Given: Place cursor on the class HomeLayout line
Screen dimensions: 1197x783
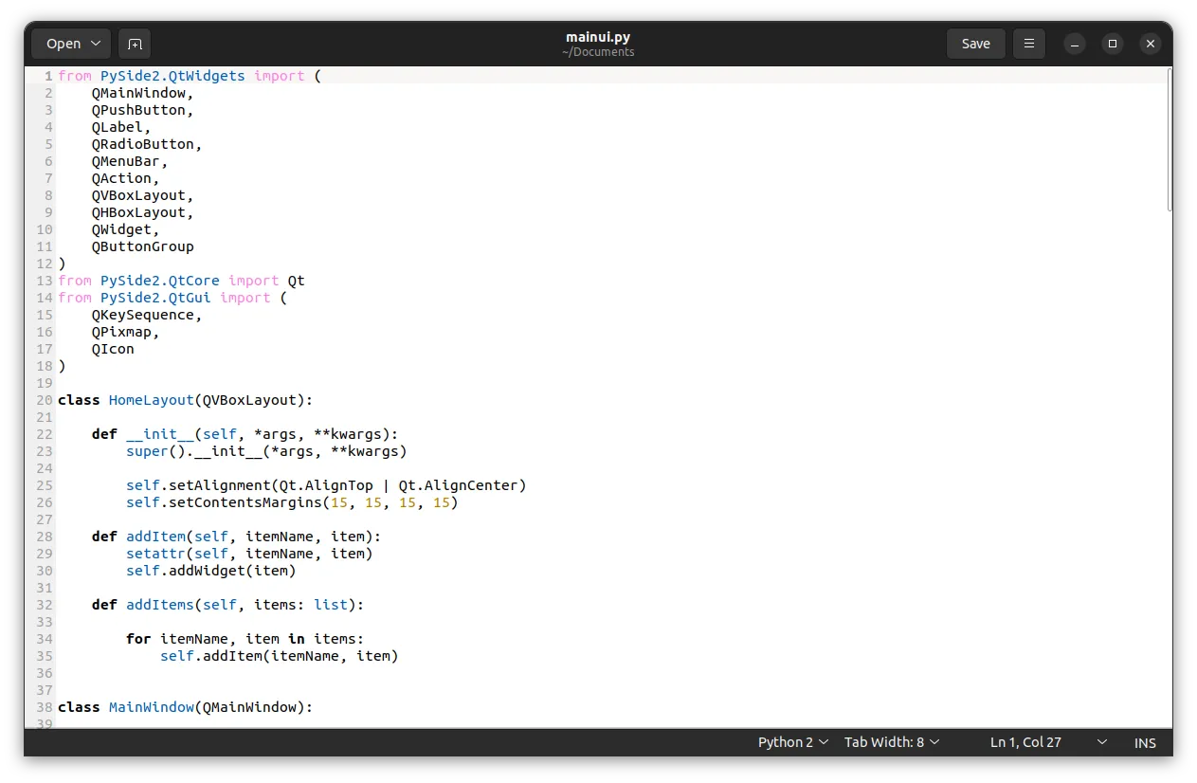Looking at the screenshot, I should [185, 400].
